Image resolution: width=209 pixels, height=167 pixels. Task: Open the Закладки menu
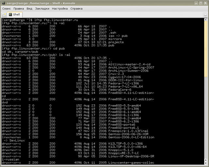point(42,8)
